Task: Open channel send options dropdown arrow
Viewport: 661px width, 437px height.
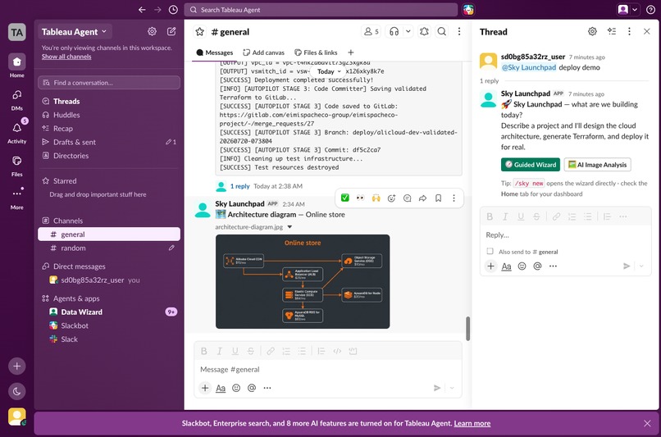Action: [452, 388]
